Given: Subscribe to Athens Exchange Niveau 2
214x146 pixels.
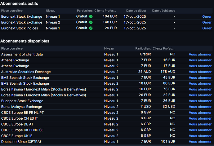Looking at the screenshot, I should [x=200, y=66].
